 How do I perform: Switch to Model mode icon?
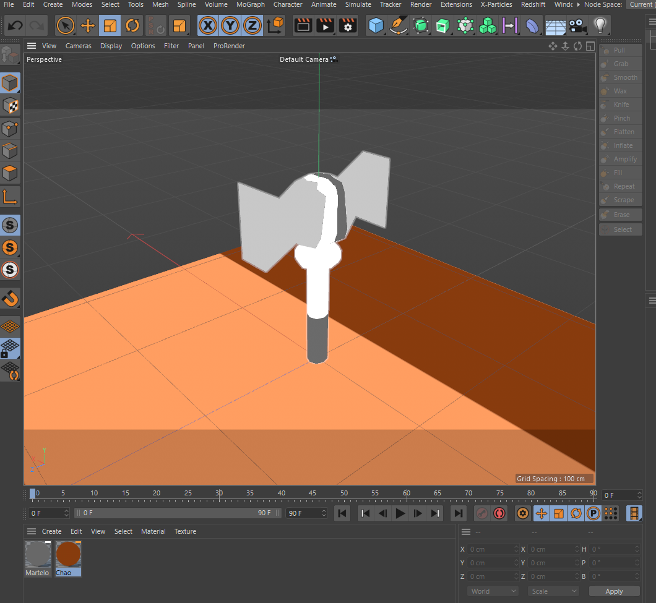pos(10,83)
